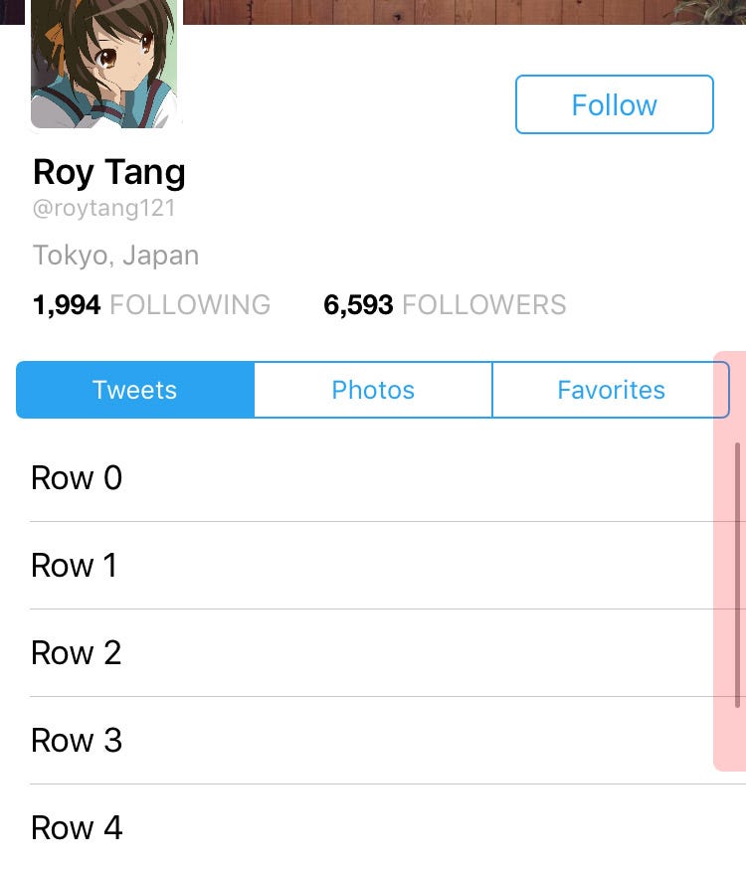Click the pink highlighted strip at right edge
Image resolution: width=746 pixels, height=871 pixels.
point(729,561)
